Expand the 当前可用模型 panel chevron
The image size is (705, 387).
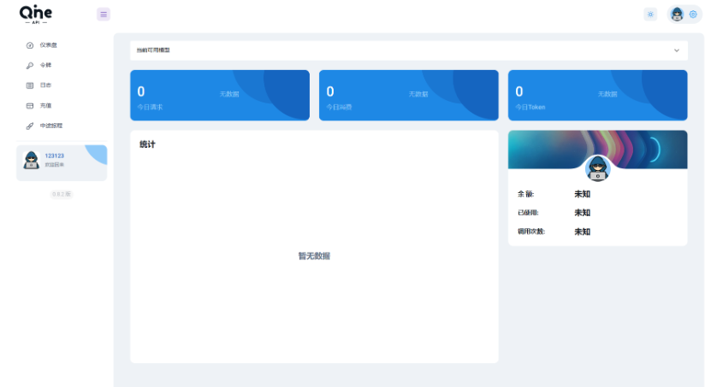point(677,50)
